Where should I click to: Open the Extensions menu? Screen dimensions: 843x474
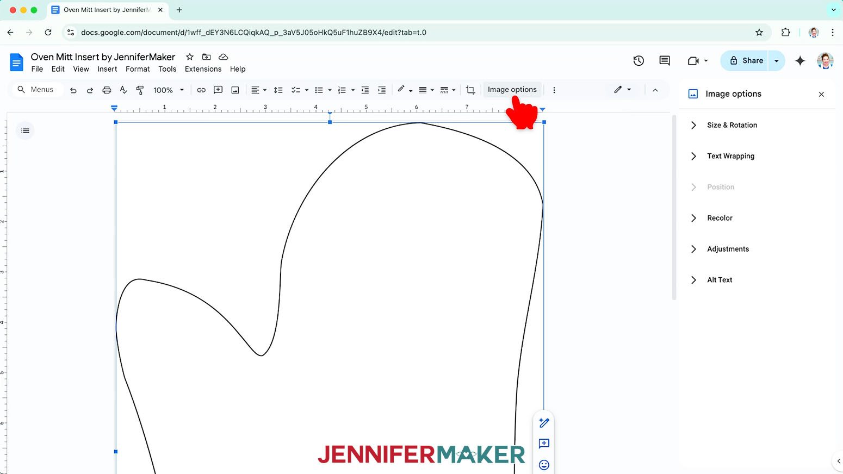pyautogui.click(x=203, y=69)
